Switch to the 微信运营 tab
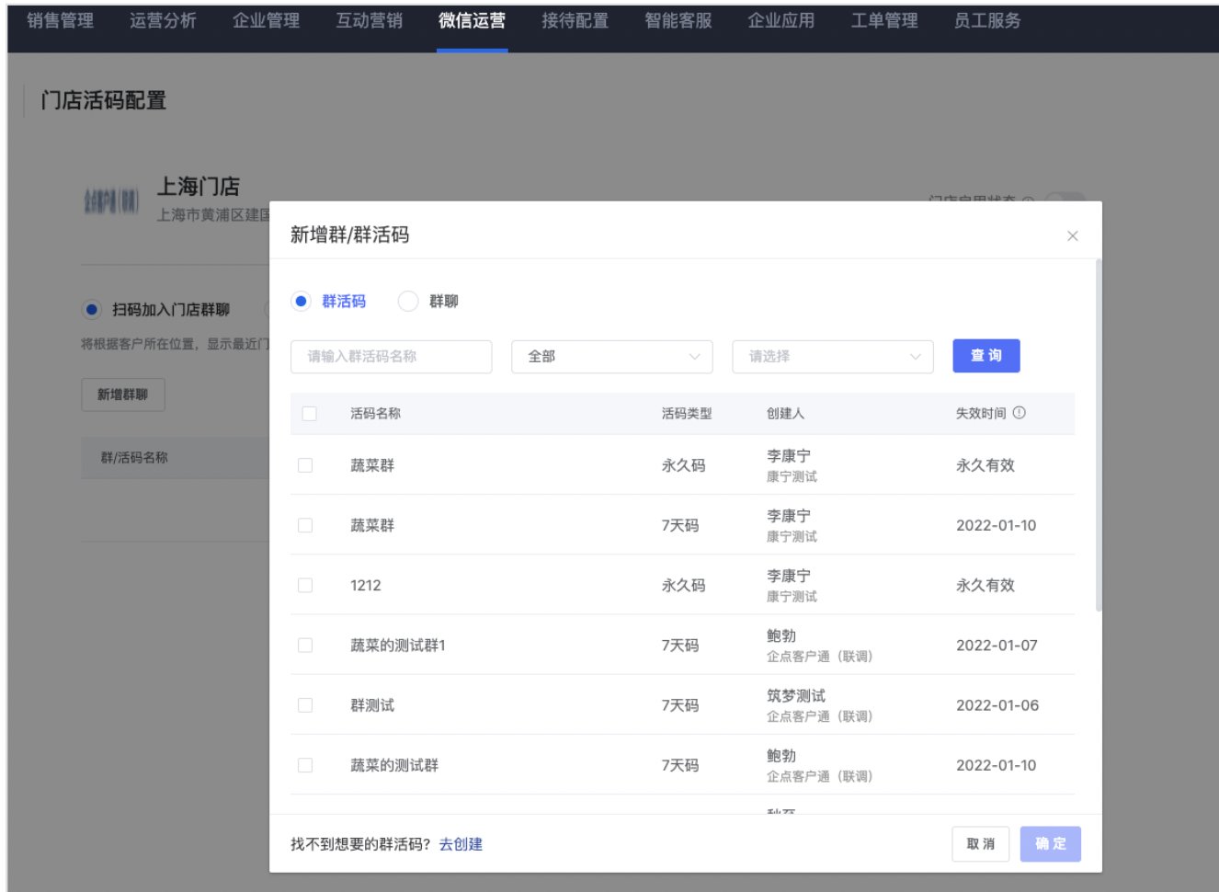This screenshot has width=1219, height=892. pos(472,21)
